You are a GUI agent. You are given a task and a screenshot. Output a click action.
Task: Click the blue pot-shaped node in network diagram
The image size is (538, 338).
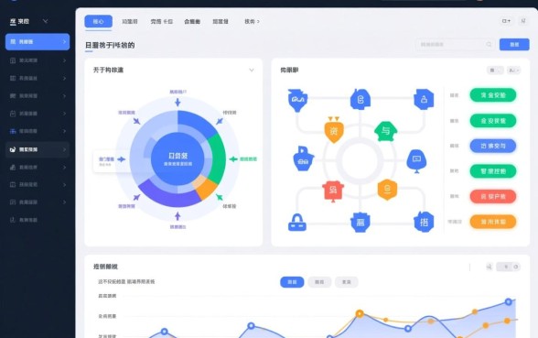coord(297,100)
